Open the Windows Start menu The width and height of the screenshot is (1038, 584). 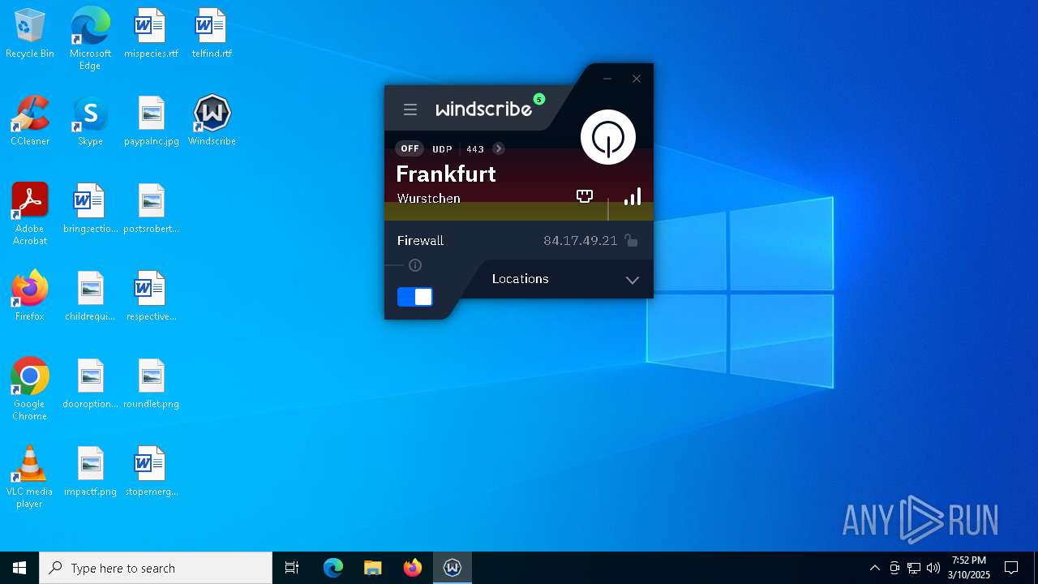19,568
